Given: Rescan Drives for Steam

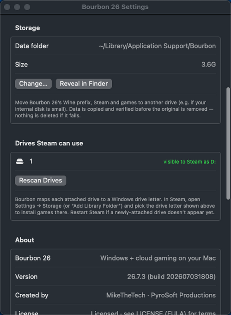Looking at the screenshot, I should (x=41, y=181).
